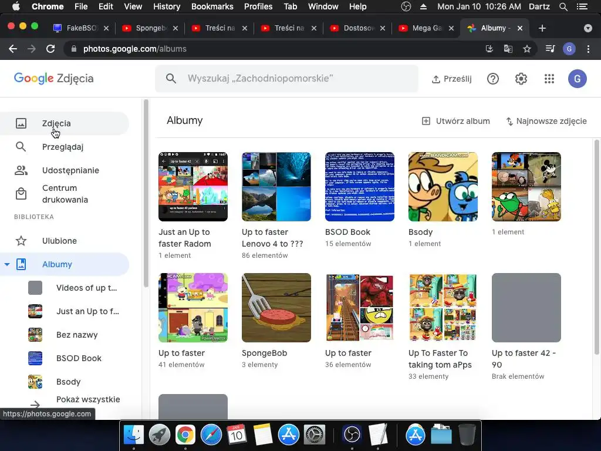Open Safari from the Dock
This screenshot has height=451, width=601.
[211, 435]
